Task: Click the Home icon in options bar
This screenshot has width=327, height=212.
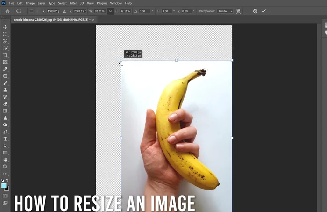Action: (x=7, y=11)
